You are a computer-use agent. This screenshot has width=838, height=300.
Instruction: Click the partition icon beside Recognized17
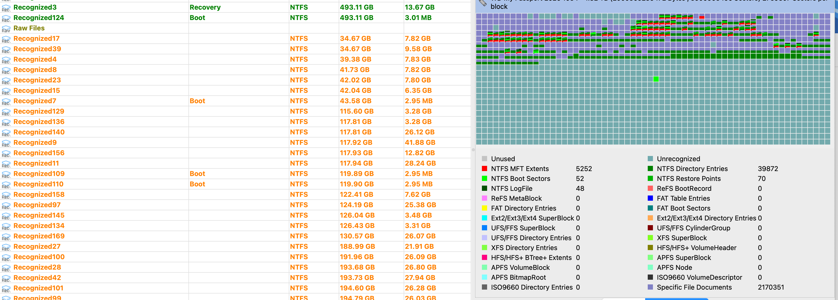point(6,39)
